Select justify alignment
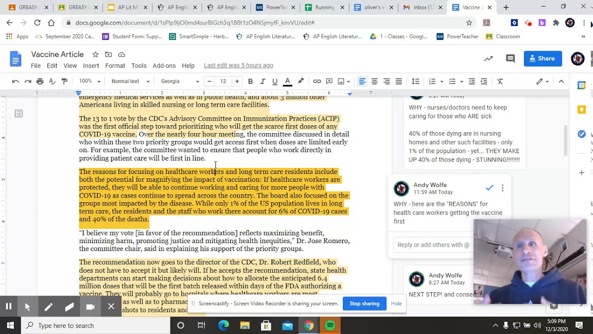This screenshot has width=593, height=334. point(398,81)
